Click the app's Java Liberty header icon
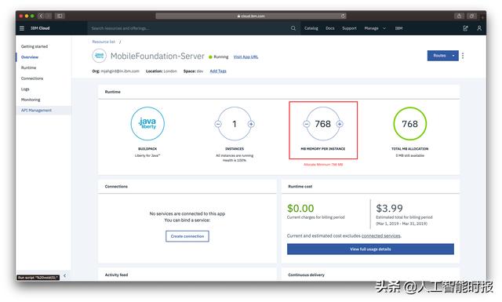The image size is (502, 302). pos(100,56)
